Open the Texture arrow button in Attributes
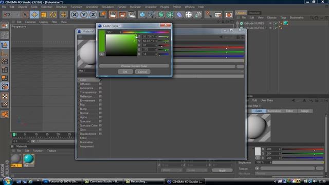Image resolution: width=329 pixels, height=185 pixels. click(257, 168)
